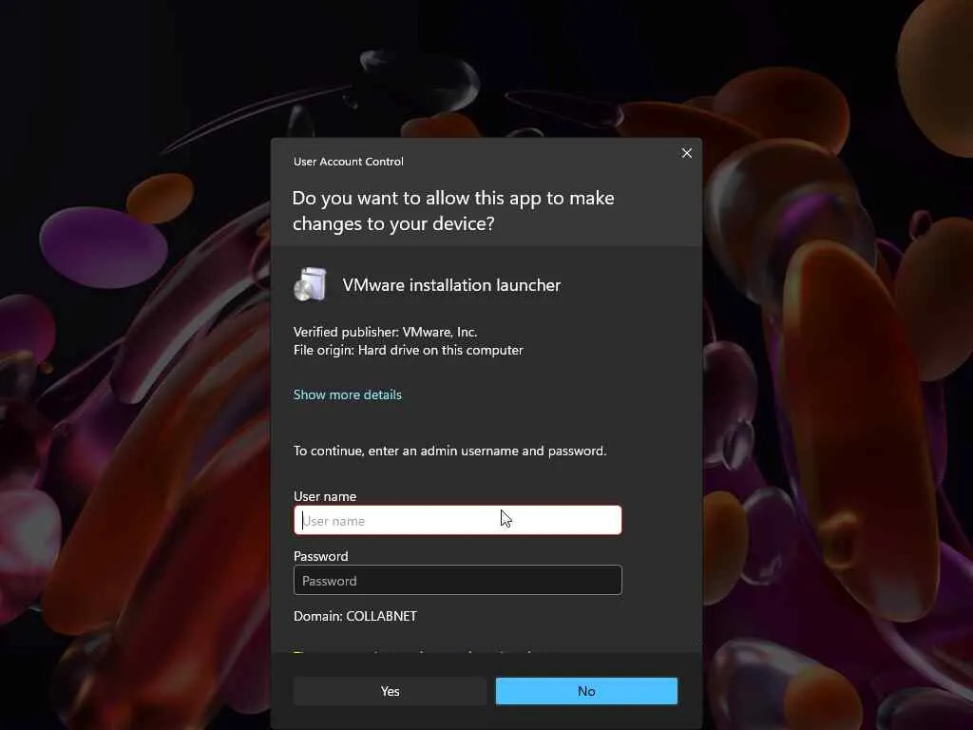This screenshot has width=973, height=730.
Task: Click 'Verified publisher: VMware, Inc.' text
Action: [386, 332]
